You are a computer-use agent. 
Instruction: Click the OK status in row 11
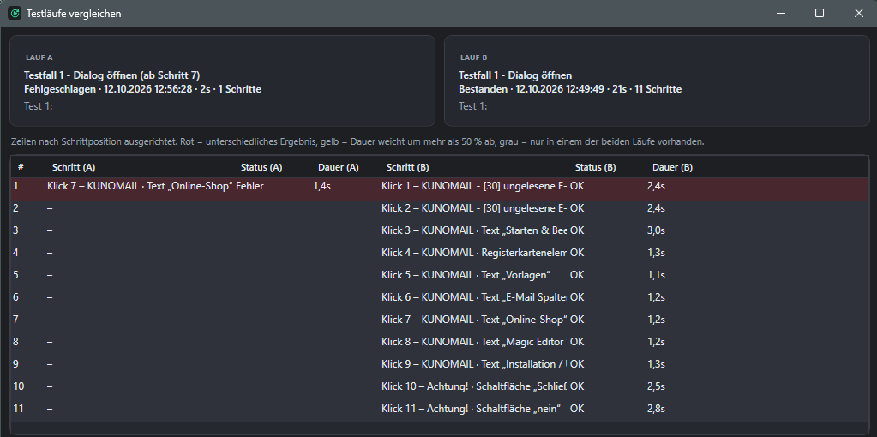click(577, 409)
